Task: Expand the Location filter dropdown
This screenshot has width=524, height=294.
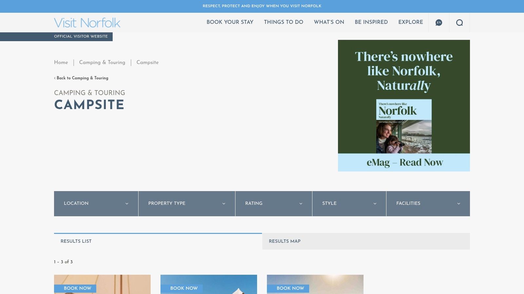Action: tap(95, 204)
